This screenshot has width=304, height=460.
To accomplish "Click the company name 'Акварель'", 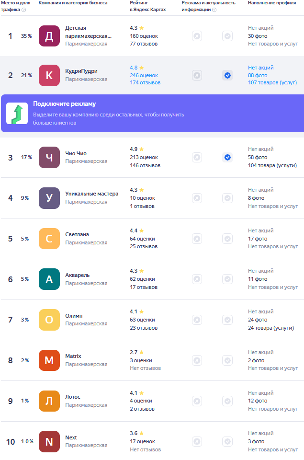I will (x=78, y=275).
